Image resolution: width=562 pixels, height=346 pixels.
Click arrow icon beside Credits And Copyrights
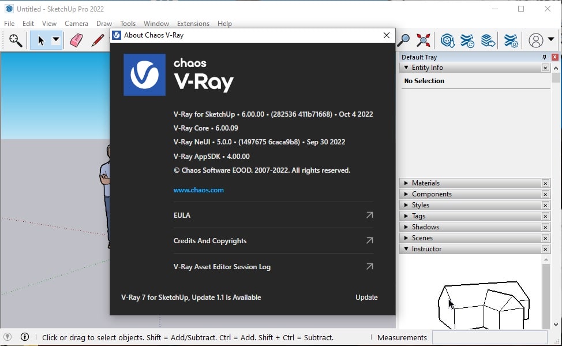point(369,240)
